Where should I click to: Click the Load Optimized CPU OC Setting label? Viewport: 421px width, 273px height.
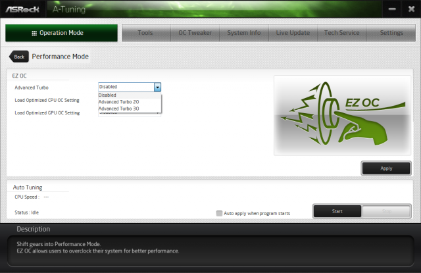[47, 101]
